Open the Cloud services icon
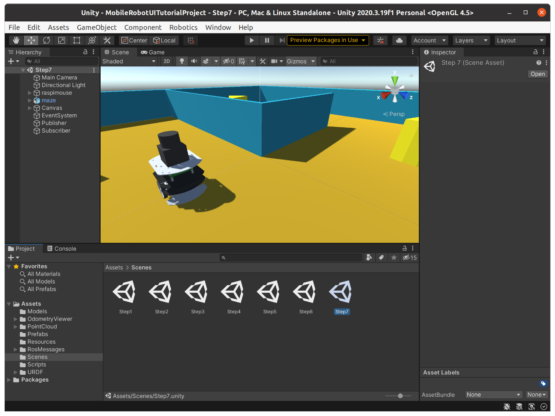The width and height of the screenshot is (555, 416). click(399, 40)
